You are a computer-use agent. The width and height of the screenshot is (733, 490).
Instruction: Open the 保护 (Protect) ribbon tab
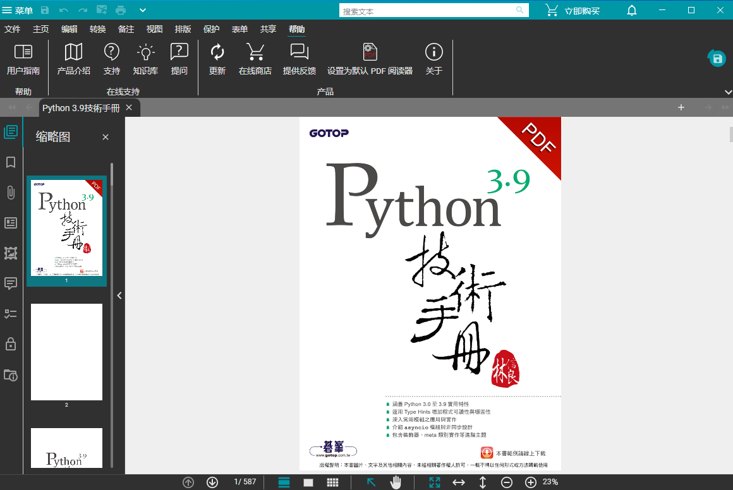coord(211,29)
